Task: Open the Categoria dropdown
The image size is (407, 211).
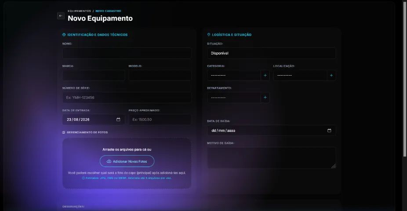Action: 234,75
